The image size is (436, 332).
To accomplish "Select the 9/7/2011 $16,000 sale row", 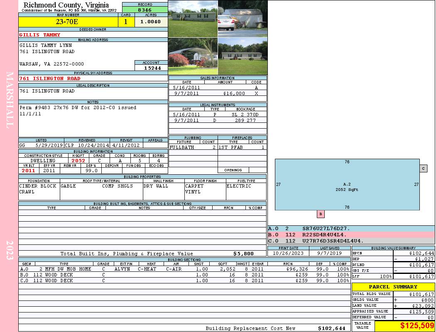I will tap(218, 93).
